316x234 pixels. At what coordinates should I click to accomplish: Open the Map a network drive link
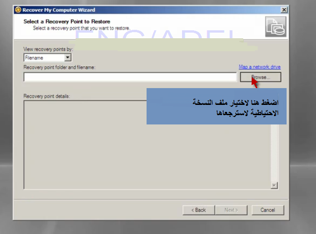point(260,67)
